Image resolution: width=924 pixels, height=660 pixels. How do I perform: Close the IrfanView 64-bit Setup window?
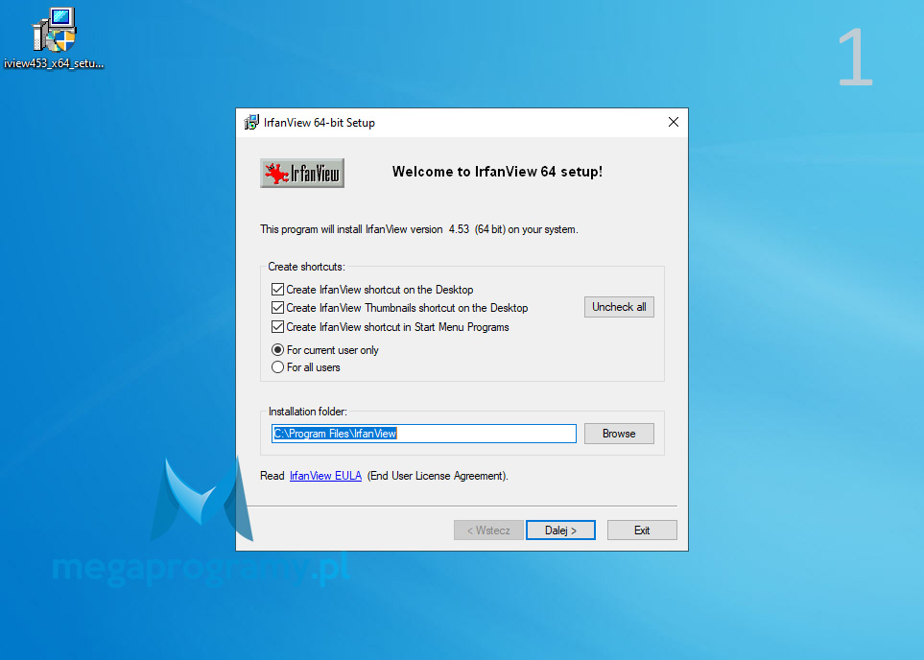tap(673, 122)
